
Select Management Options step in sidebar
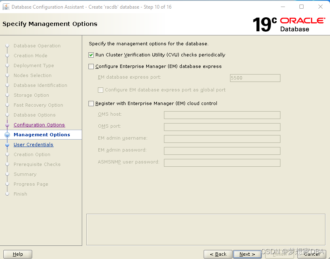[x=42, y=135]
